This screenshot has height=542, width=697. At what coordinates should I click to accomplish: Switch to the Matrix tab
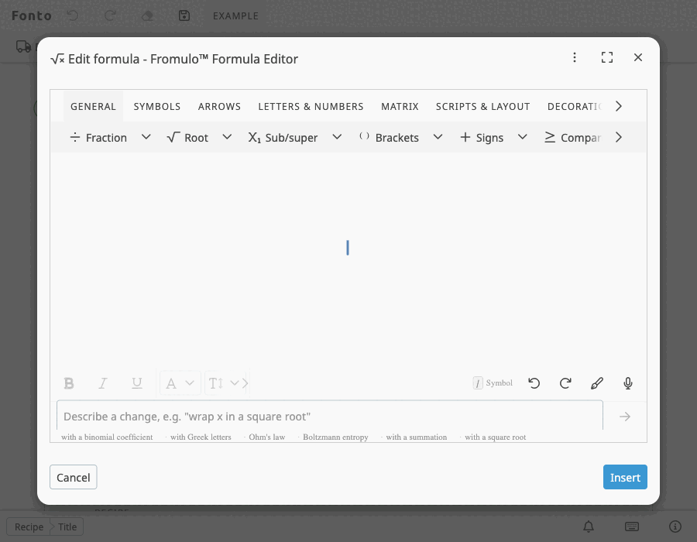(400, 106)
